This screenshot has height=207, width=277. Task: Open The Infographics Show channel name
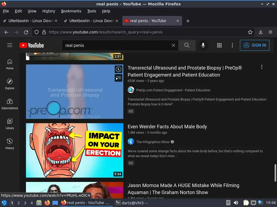tap(153, 142)
